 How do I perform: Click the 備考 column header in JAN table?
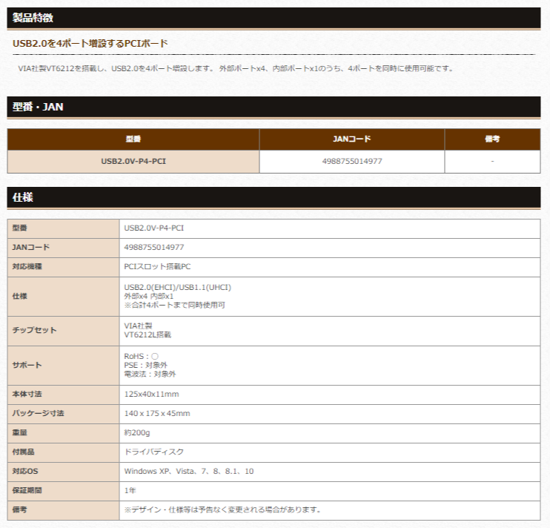point(492,139)
